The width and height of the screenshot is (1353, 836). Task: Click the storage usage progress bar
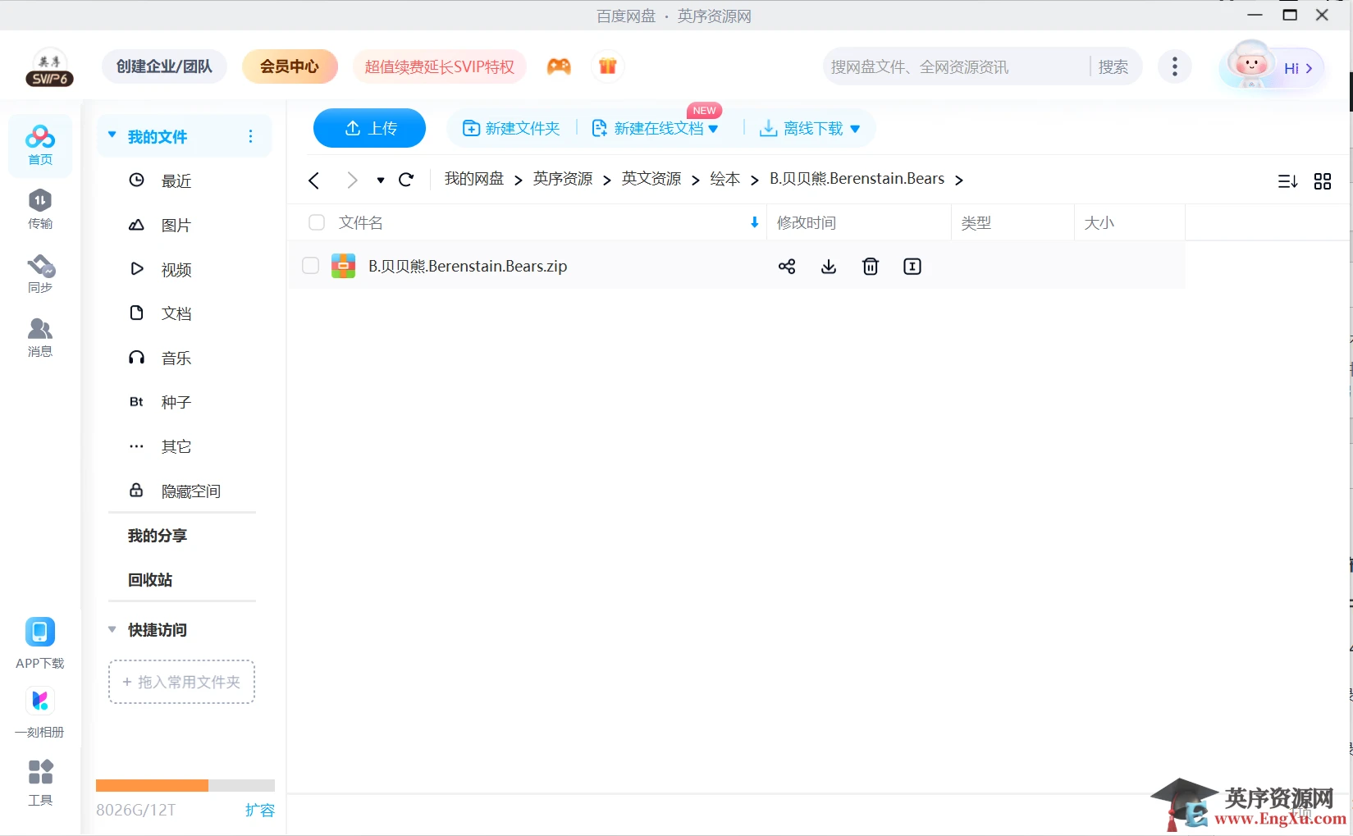(185, 785)
